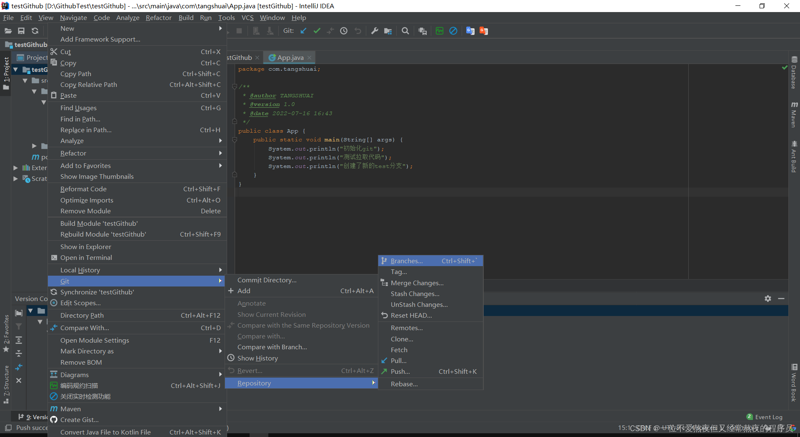Click the red Google Translate icon
Viewport: 800px width, 437px height.
(484, 31)
